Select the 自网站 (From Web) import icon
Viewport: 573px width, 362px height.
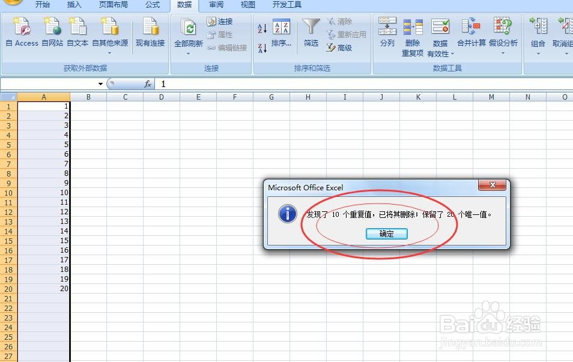pos(52,33)
